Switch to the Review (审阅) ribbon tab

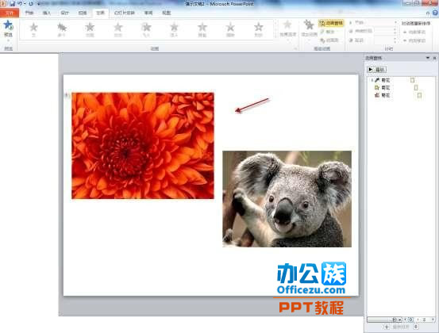pos(148,13)
